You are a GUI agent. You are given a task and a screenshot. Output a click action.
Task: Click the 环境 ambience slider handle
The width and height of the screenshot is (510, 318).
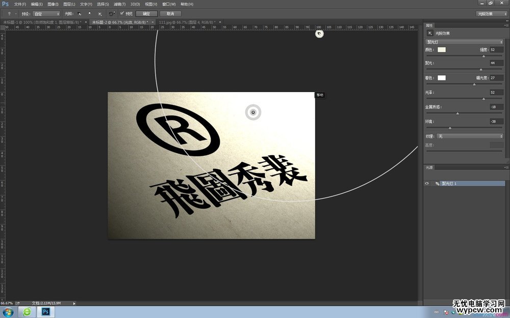pos(450,128)
